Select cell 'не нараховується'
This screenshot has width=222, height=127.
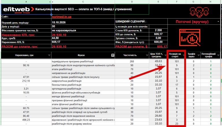click(83, 30)
